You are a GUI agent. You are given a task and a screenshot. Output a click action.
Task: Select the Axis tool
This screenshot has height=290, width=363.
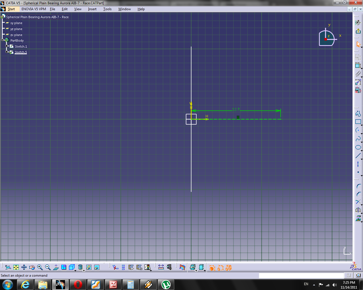click(x=358, y=164)
